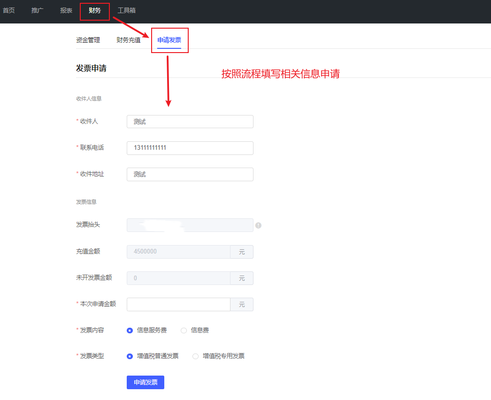Select the 信息费 radio option
Viewport: 491px width, 400px height.
coord(184,331)
